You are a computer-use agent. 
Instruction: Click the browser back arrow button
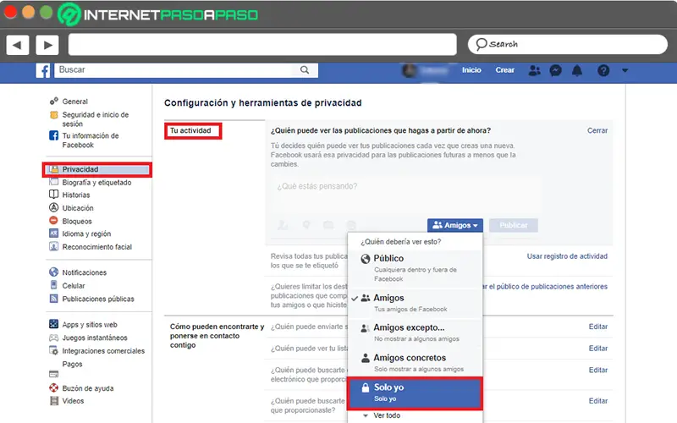click(x=18, y=45)
